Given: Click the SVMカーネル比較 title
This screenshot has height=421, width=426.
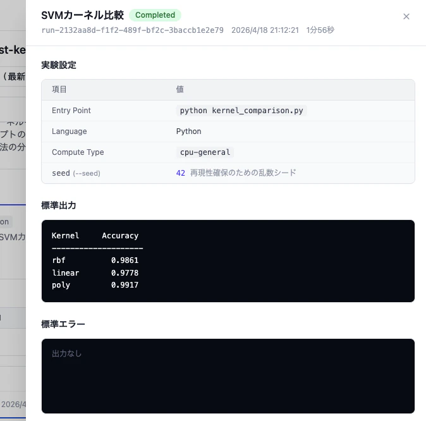Looking at the screenshot, I should [82, 15].
